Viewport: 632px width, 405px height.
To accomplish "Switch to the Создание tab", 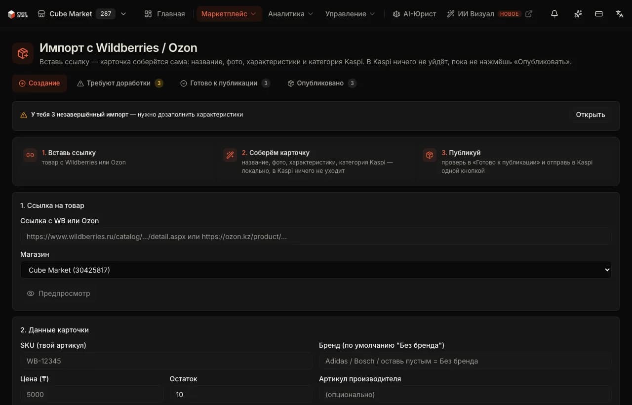I will click(x=39, y=83).
